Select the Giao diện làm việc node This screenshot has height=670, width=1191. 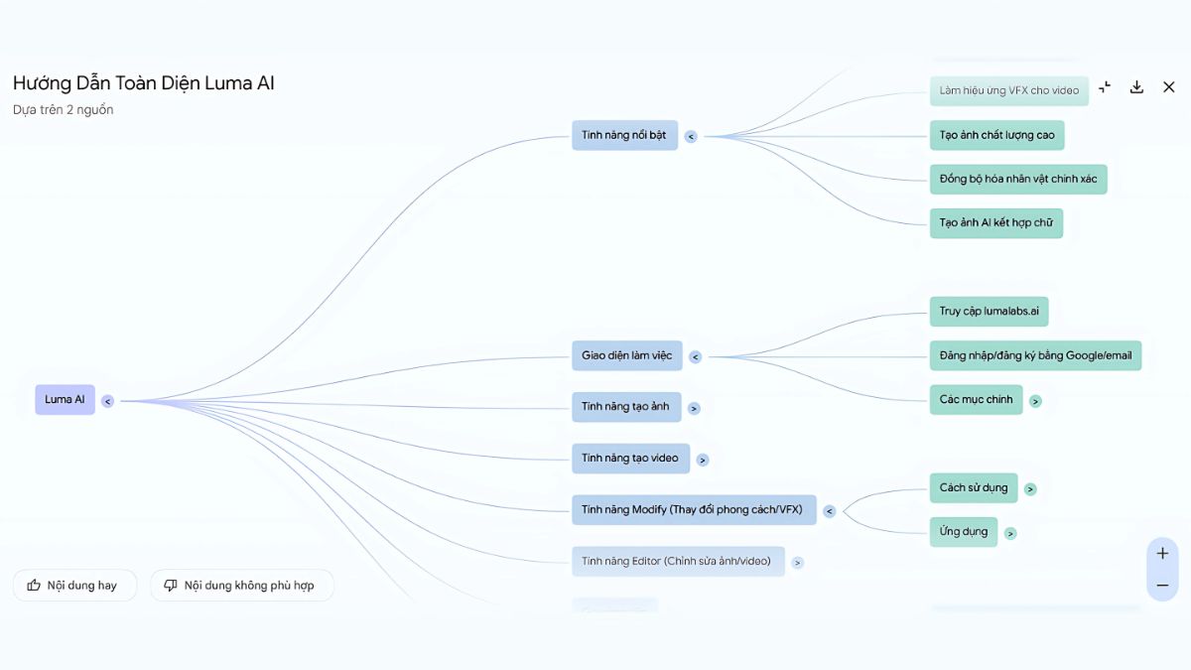627,355
